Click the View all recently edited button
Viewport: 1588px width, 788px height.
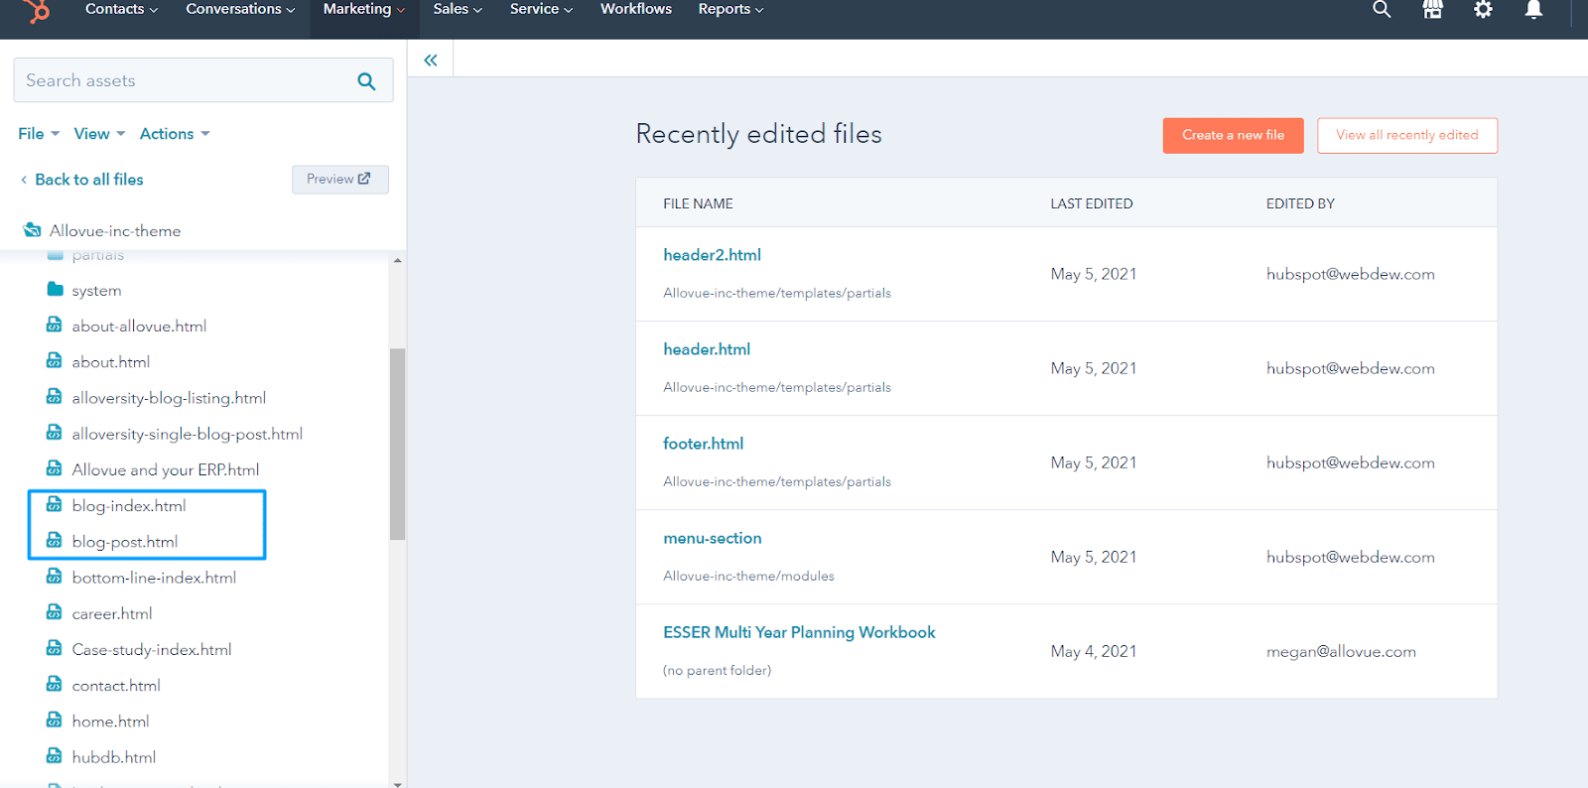[x=1407, y=135]
